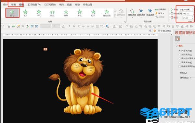This screenshot has width=195, height=123.
Task: Click the vertical scrollbar up arrow
Action: [x=172, y=34]
